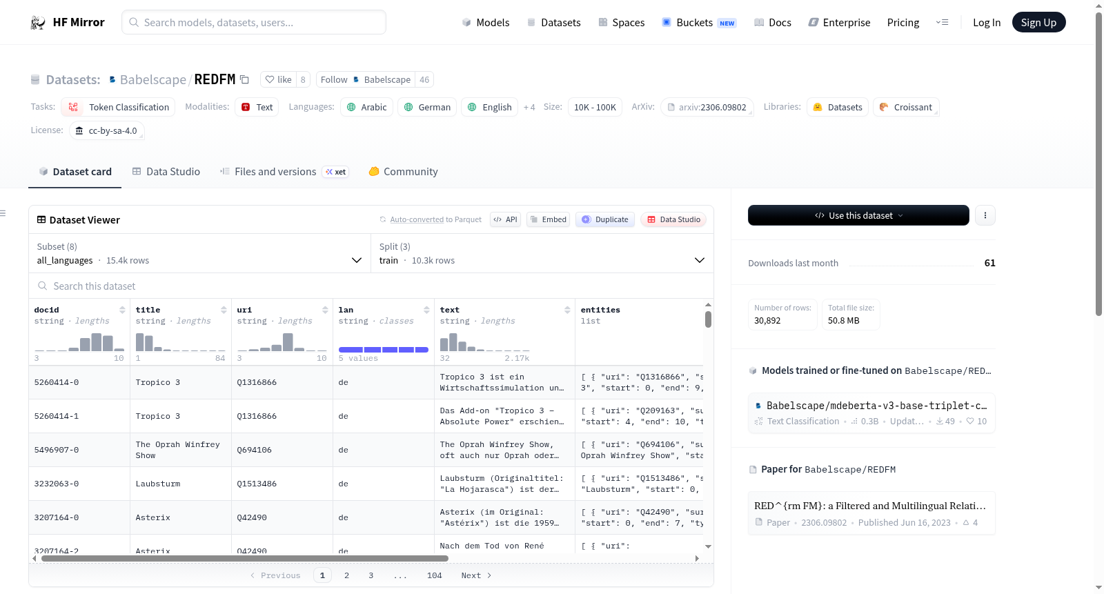Click the page vertical scrollbar
Image resolution: width=1104 pixels, height=594 pixels.
pyautogui.click(x=1099, y=164)
